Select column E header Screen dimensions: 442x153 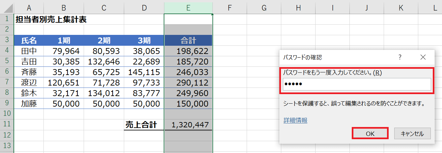[188, 8]
